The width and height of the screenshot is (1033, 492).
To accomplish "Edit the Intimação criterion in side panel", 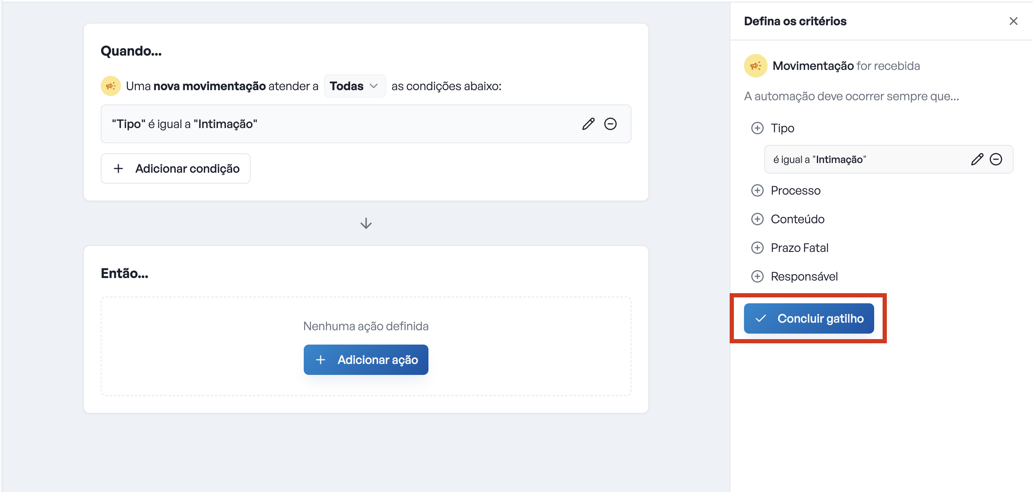I will pos(977,159).
